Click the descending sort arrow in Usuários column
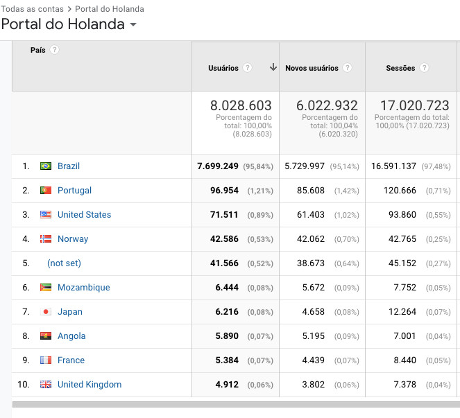Screen dimensions: 460x418 [273, 68]
